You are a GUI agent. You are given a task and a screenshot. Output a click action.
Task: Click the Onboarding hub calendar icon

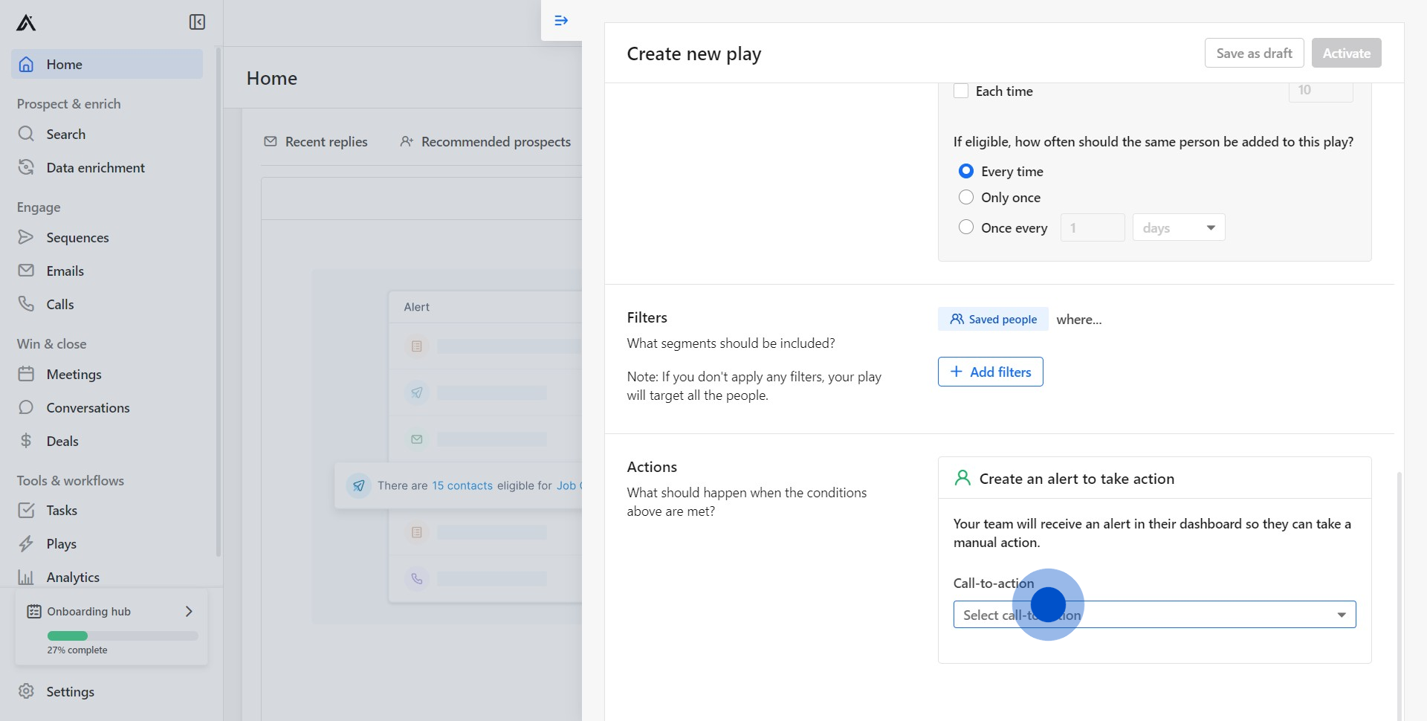point(34,611)
